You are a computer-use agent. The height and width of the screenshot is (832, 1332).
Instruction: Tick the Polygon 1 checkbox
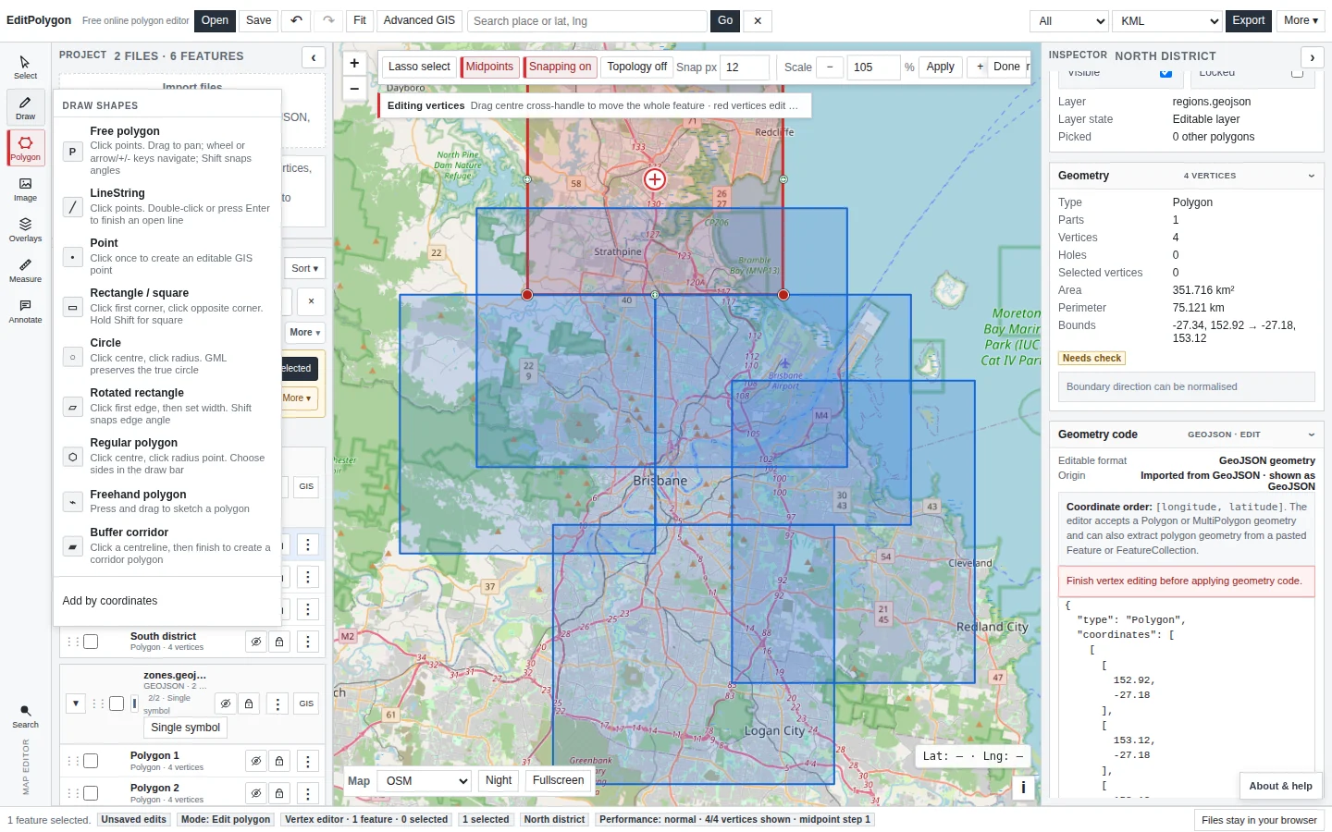point(91,762)
